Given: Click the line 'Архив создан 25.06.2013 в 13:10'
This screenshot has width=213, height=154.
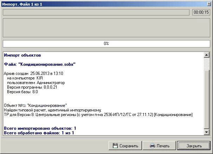Looking at the screenshot, I should point(33,73).
